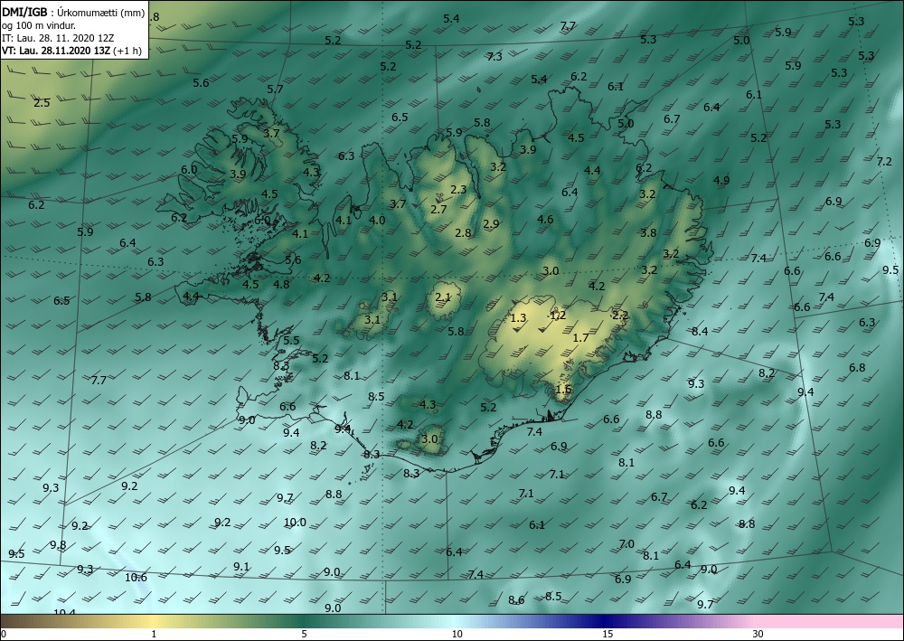
Task: Click the '30' tick label on the color scale
Action: pyautogui.click(x=758, y=634)
